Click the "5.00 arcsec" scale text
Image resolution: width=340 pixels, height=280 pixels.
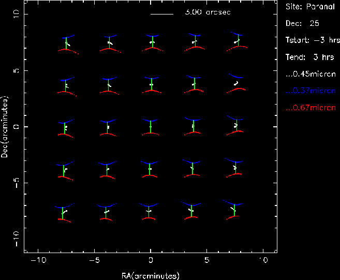pyautogui.click(x=208, y=11)
